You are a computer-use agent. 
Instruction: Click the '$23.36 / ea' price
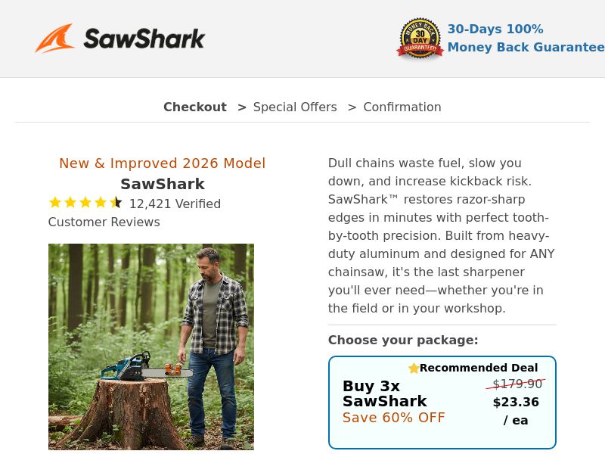pos(516,411)
